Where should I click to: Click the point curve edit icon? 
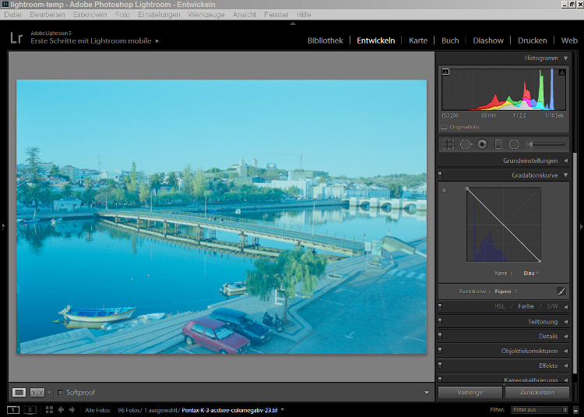pos(560,291)
